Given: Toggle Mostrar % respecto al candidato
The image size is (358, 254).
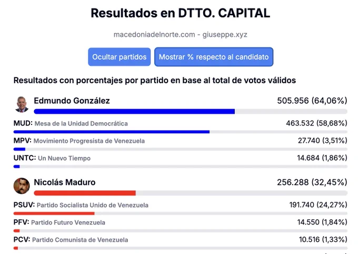Looking at the screenshot, I should point(214,57).
